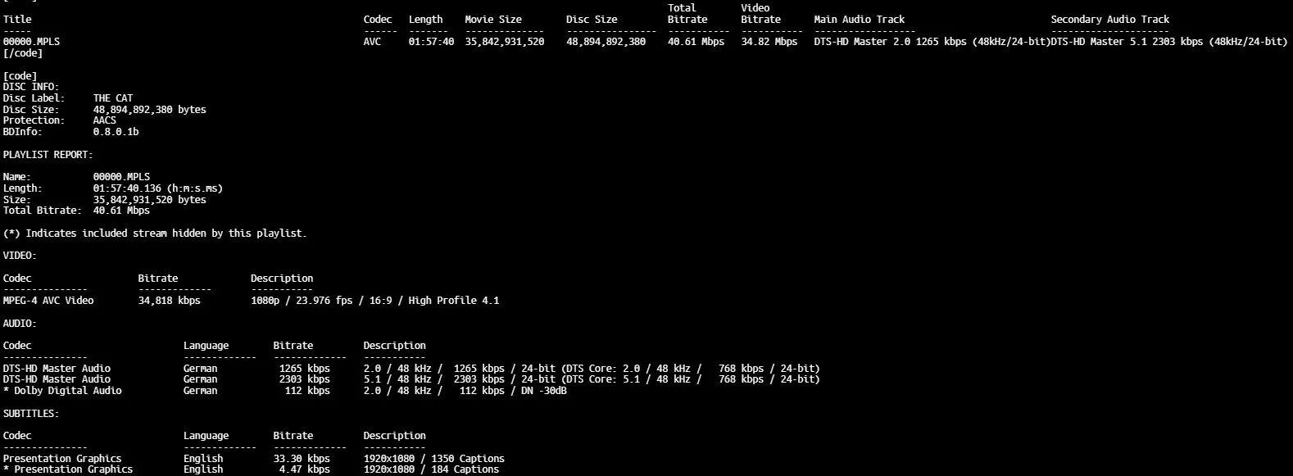Click the Codec column header in the top table
Screen dimensions: 1293x476
377,20
